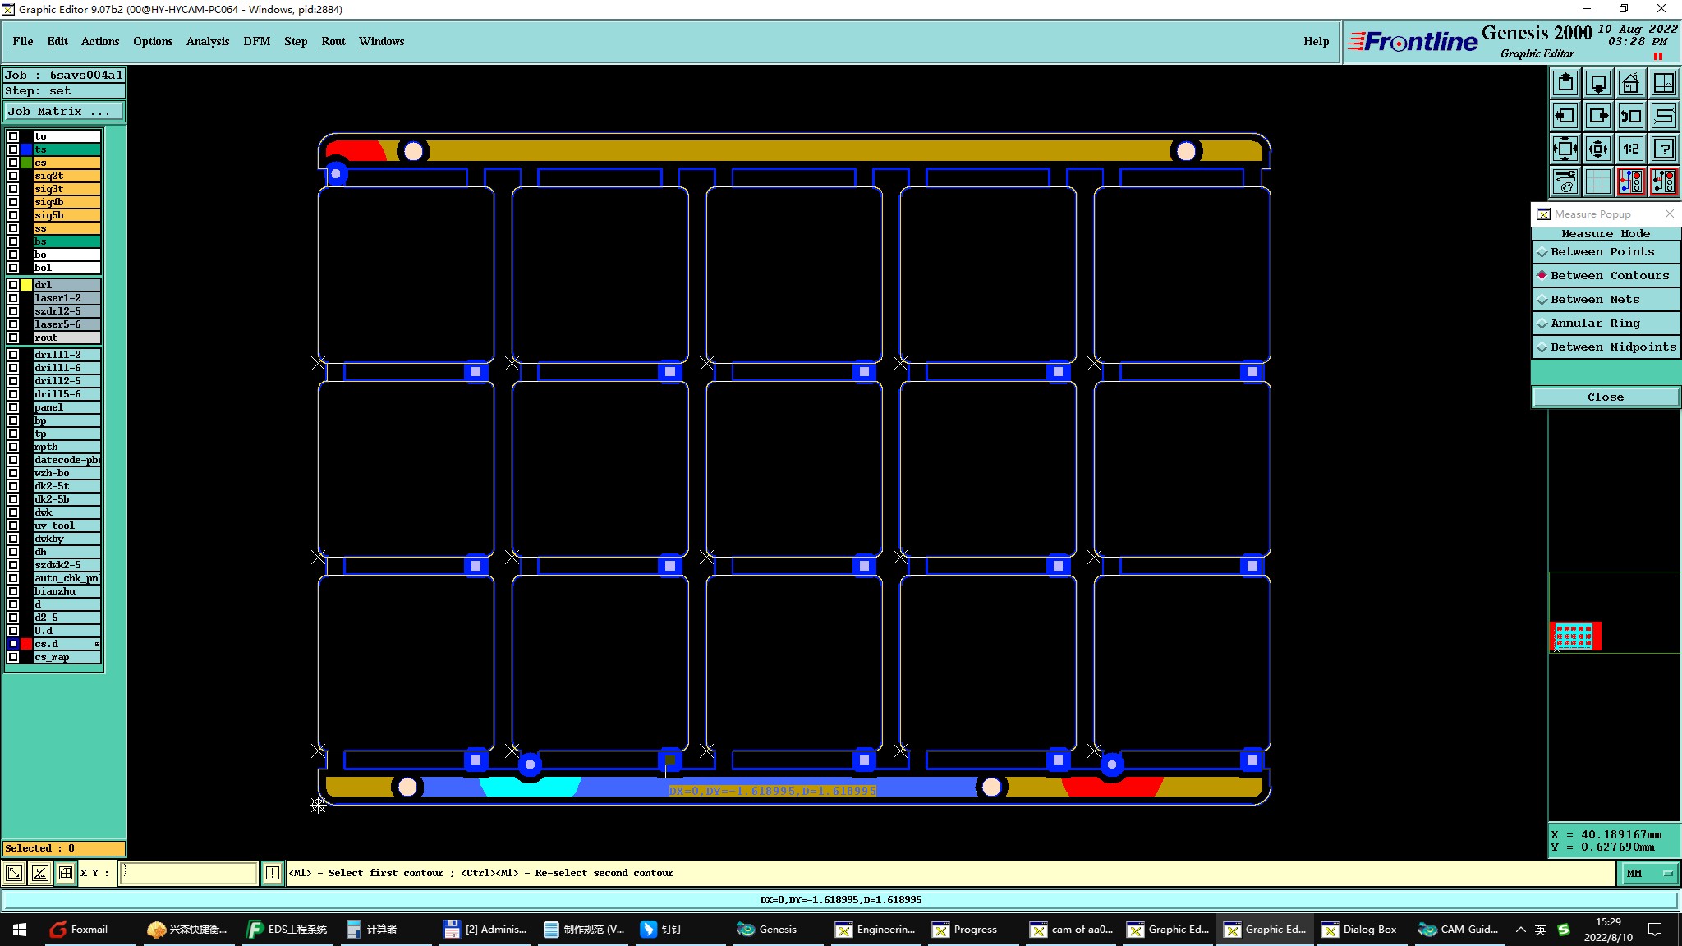The image size is (1682, 946).
Task: Click the pan up icon
Action: tap(1565, 83)
